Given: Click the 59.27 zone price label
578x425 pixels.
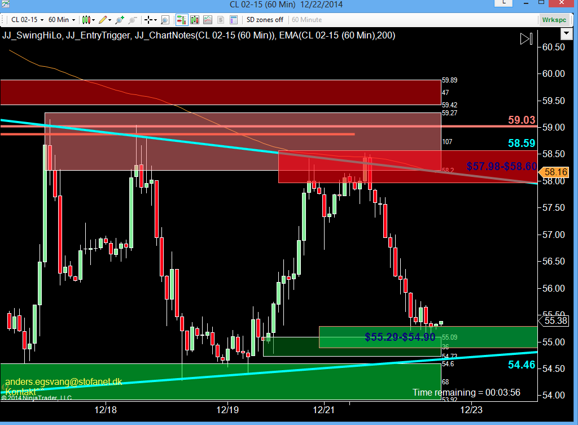Looking at the screenshot, I should coord(449,113).
